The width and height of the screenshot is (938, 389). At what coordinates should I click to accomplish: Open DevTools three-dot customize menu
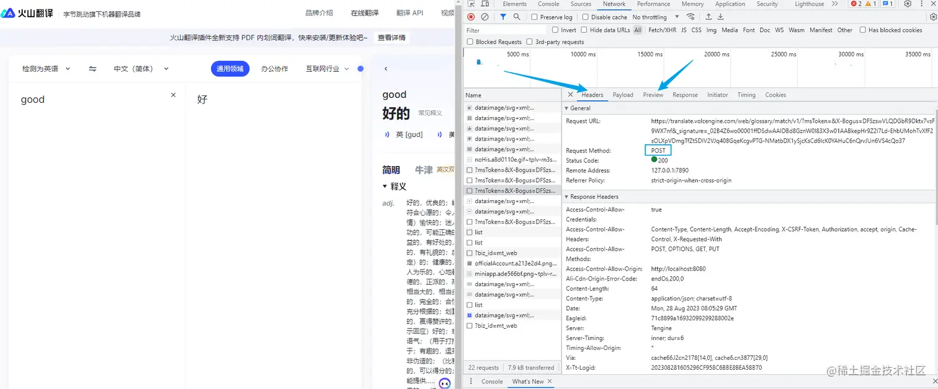tap(923, 4)
